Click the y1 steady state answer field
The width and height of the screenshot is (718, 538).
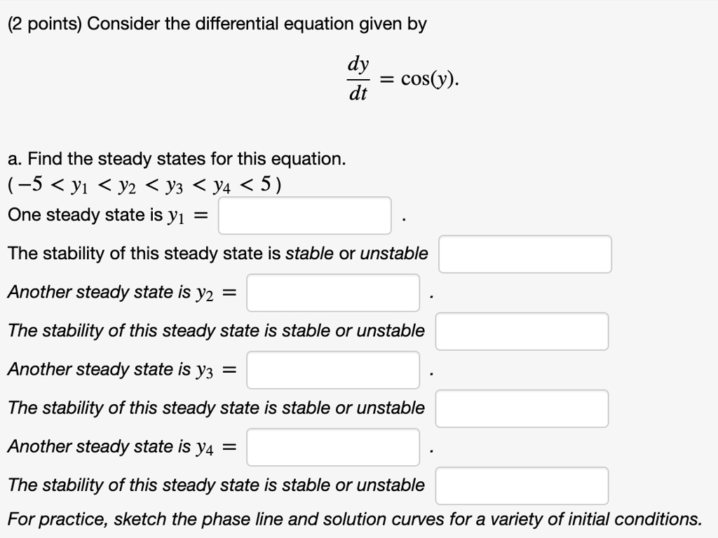click(304, 216)
